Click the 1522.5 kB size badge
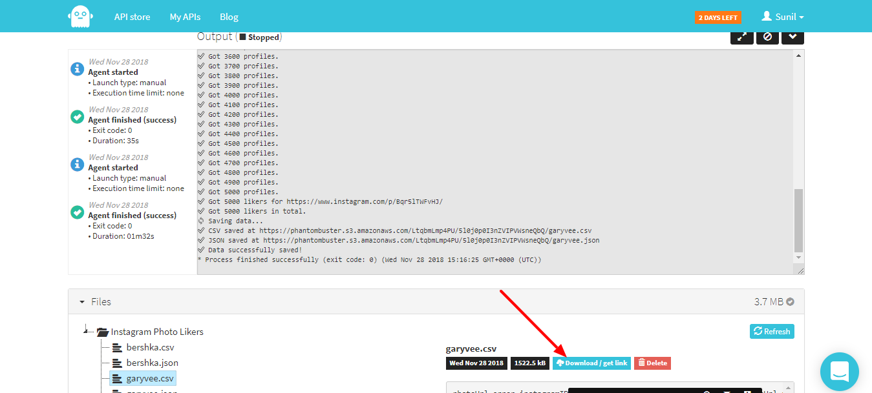The width and height of the screenshot is (872, 393). (x=530, y=363)
